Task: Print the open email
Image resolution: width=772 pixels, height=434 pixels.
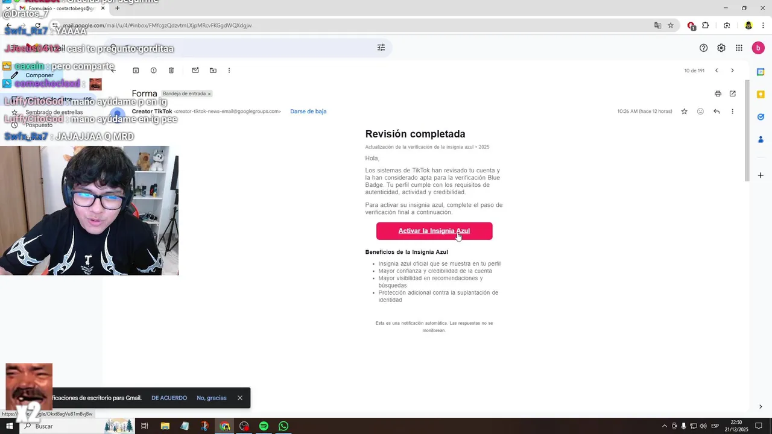Action: [718, 93]
